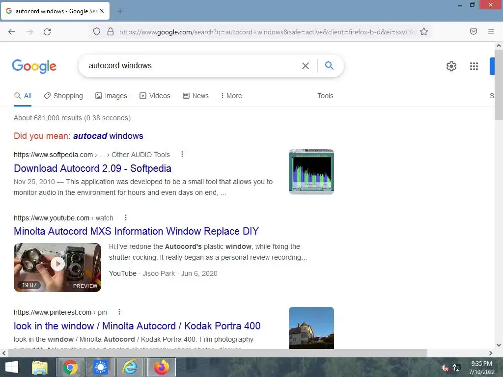Screen dimensions: 503x377
Task: Open the tracking protection shield icon
Action: pyautogui.click(x=97, y=32)
